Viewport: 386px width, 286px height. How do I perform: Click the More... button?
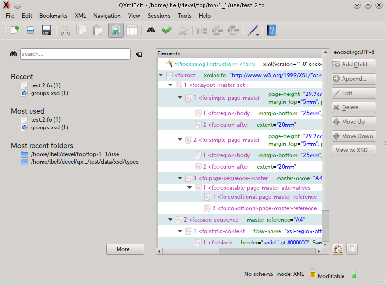click(125, 249)
